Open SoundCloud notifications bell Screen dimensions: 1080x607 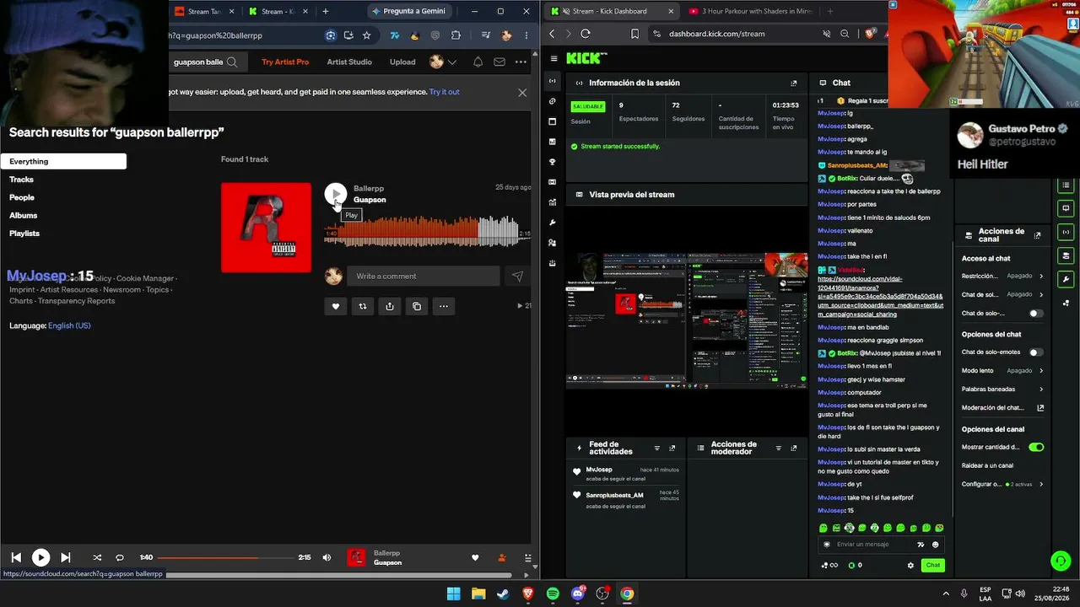click(x=478, y=62)
